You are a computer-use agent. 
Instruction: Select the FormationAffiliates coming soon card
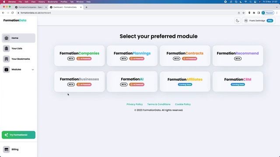[185, 82]
